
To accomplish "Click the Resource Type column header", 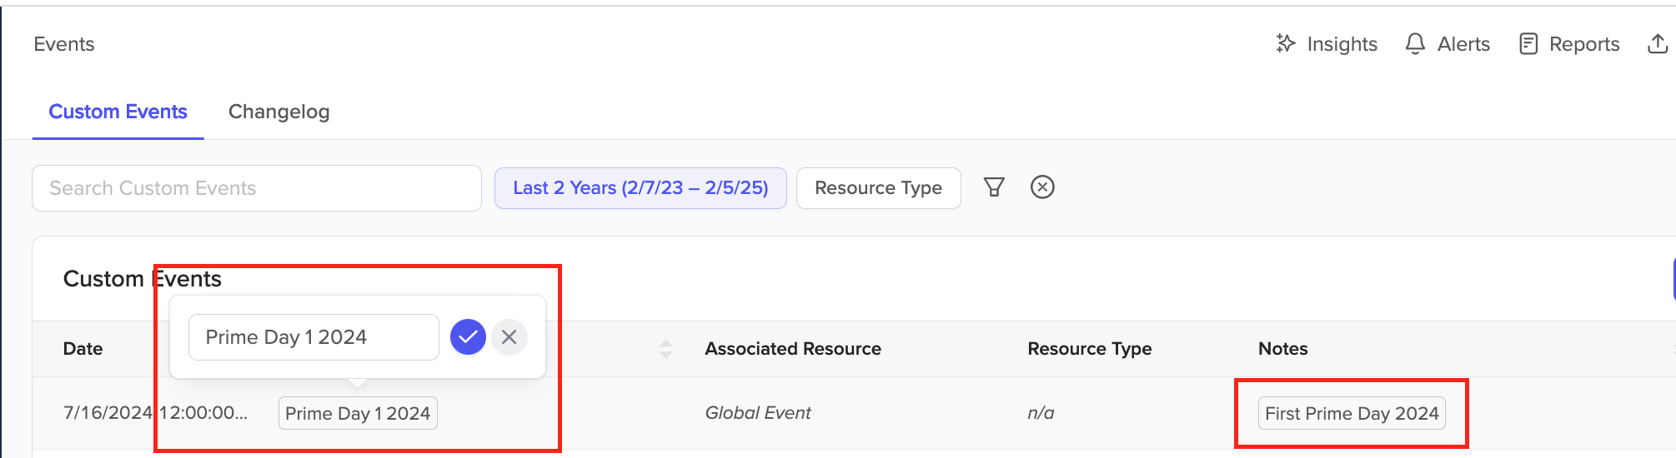I will 1090,349.
